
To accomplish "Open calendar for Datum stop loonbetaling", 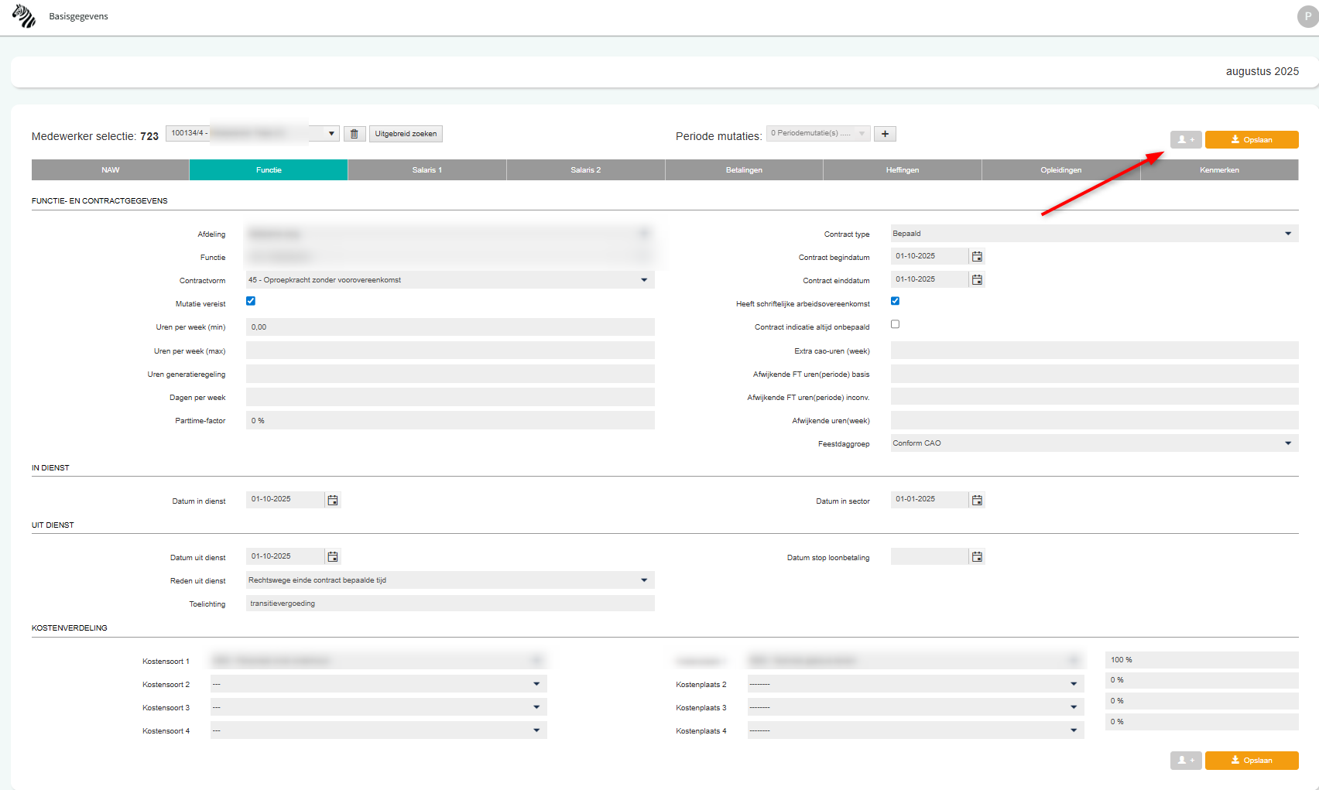I will click(x=977, y=557).
